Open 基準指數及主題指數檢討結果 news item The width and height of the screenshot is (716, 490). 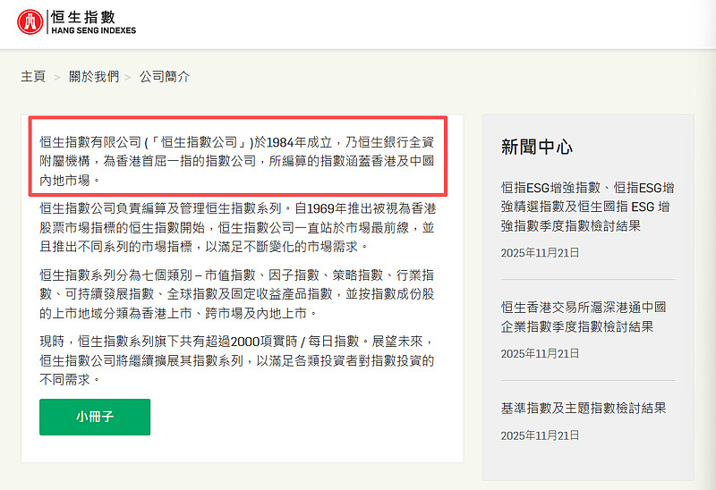584,408
